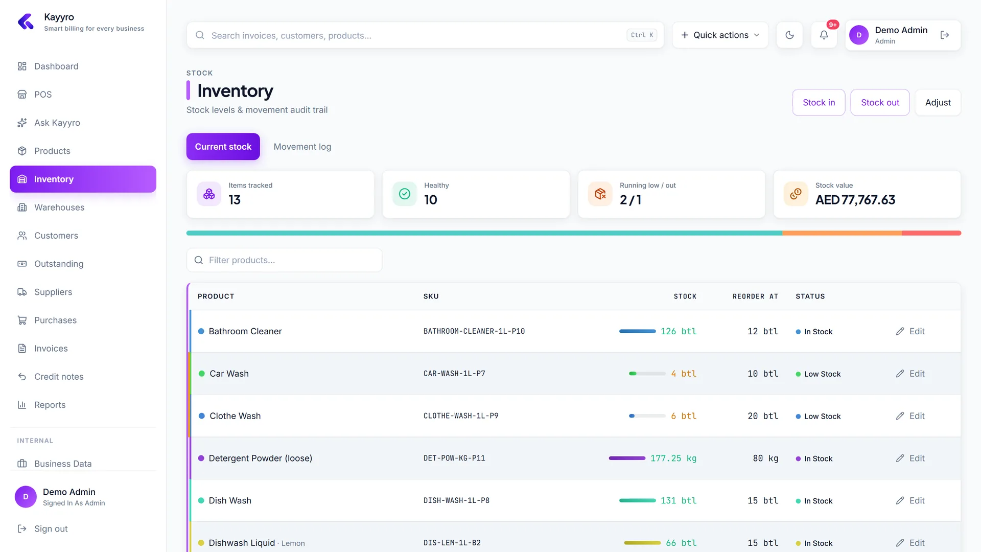Screen dimensions: 981x552
Task: Open Warehouses section
Action: tap(83, 208)
